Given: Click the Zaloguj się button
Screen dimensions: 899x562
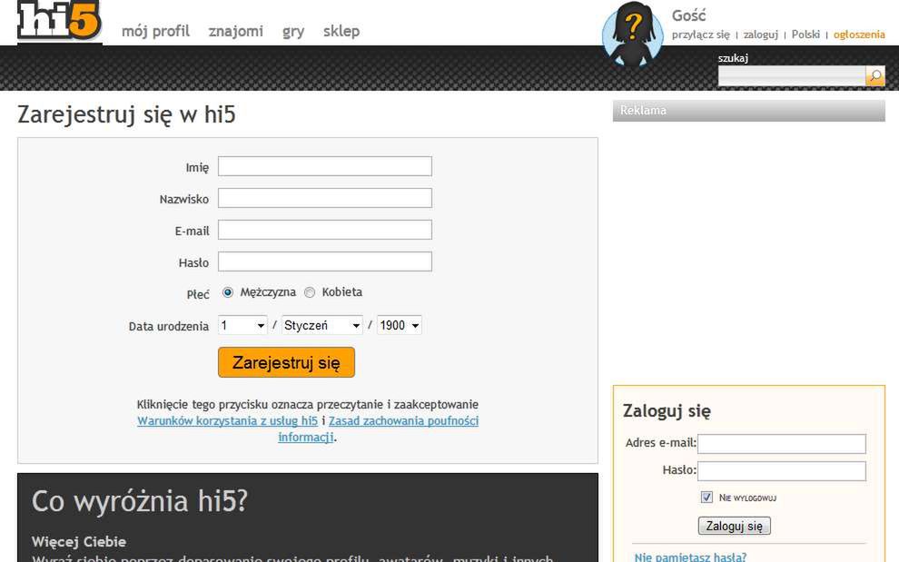Looking at the screenshot, I should click(734, 526).
